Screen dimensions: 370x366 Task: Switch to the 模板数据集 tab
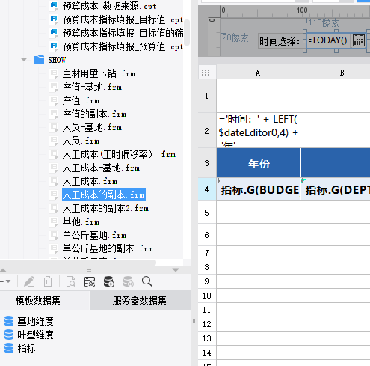coord(38,300)
